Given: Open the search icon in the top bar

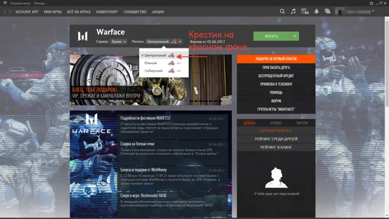Looking at the screenshot, I should [282, 11].
